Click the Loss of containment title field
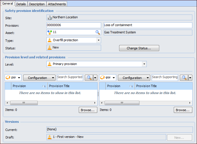This screenshot has width=197, height=144. pos(148,25)
